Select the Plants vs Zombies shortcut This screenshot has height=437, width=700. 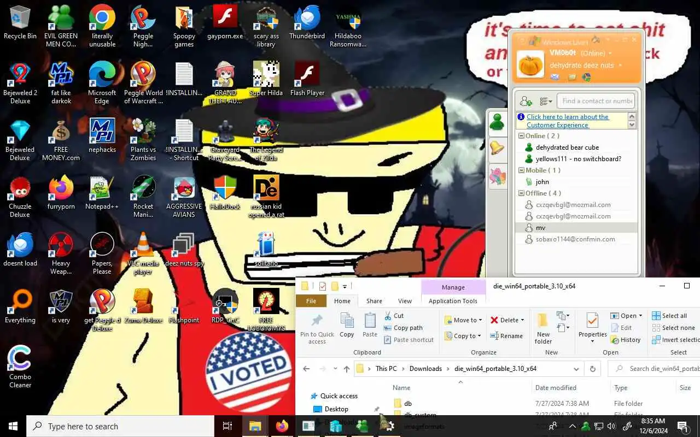pos(143,140)
